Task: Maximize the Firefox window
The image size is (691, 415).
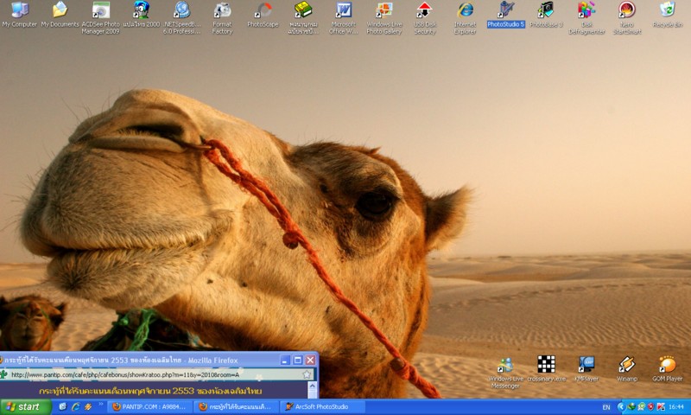Action: (298, 360)
